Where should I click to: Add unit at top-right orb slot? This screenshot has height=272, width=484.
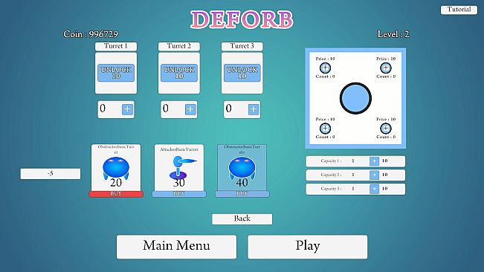[386, 68]
